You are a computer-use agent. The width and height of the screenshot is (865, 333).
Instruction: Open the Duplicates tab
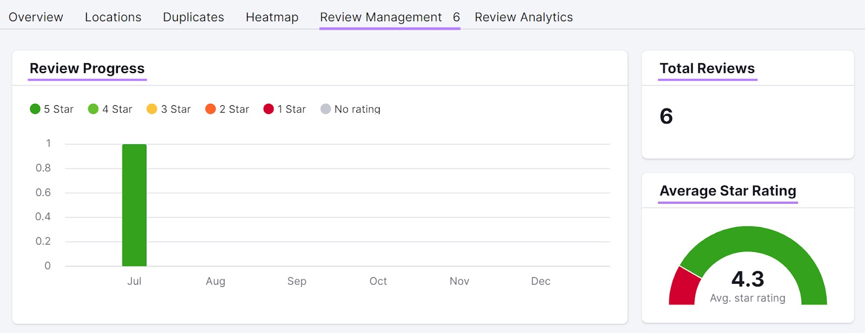coord(193,17)
